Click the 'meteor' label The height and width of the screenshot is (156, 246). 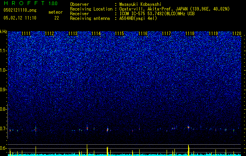coord(56,12)
